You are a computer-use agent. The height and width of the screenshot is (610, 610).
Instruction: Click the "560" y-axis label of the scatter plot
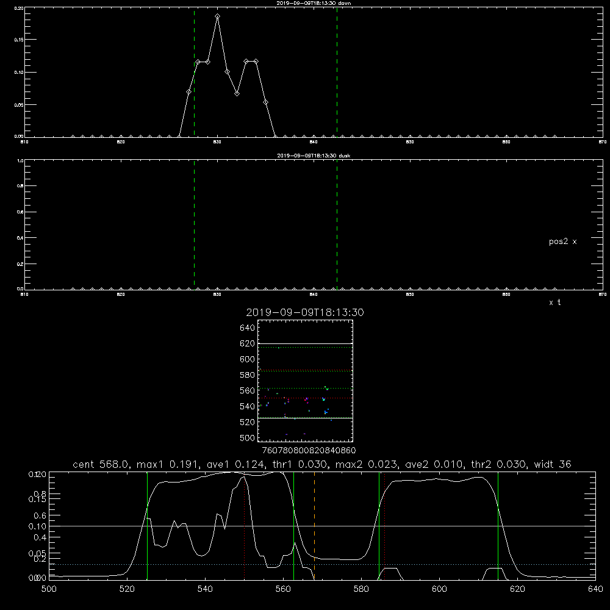point(247,390)
